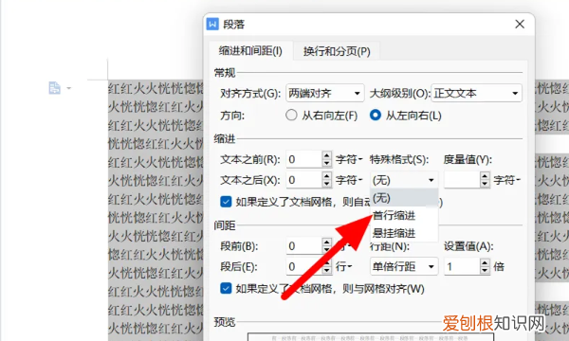Click the 文本之后(X) input field
Image resolution: width=569 pixels, height=341 pixels.
tap(304, 180)
